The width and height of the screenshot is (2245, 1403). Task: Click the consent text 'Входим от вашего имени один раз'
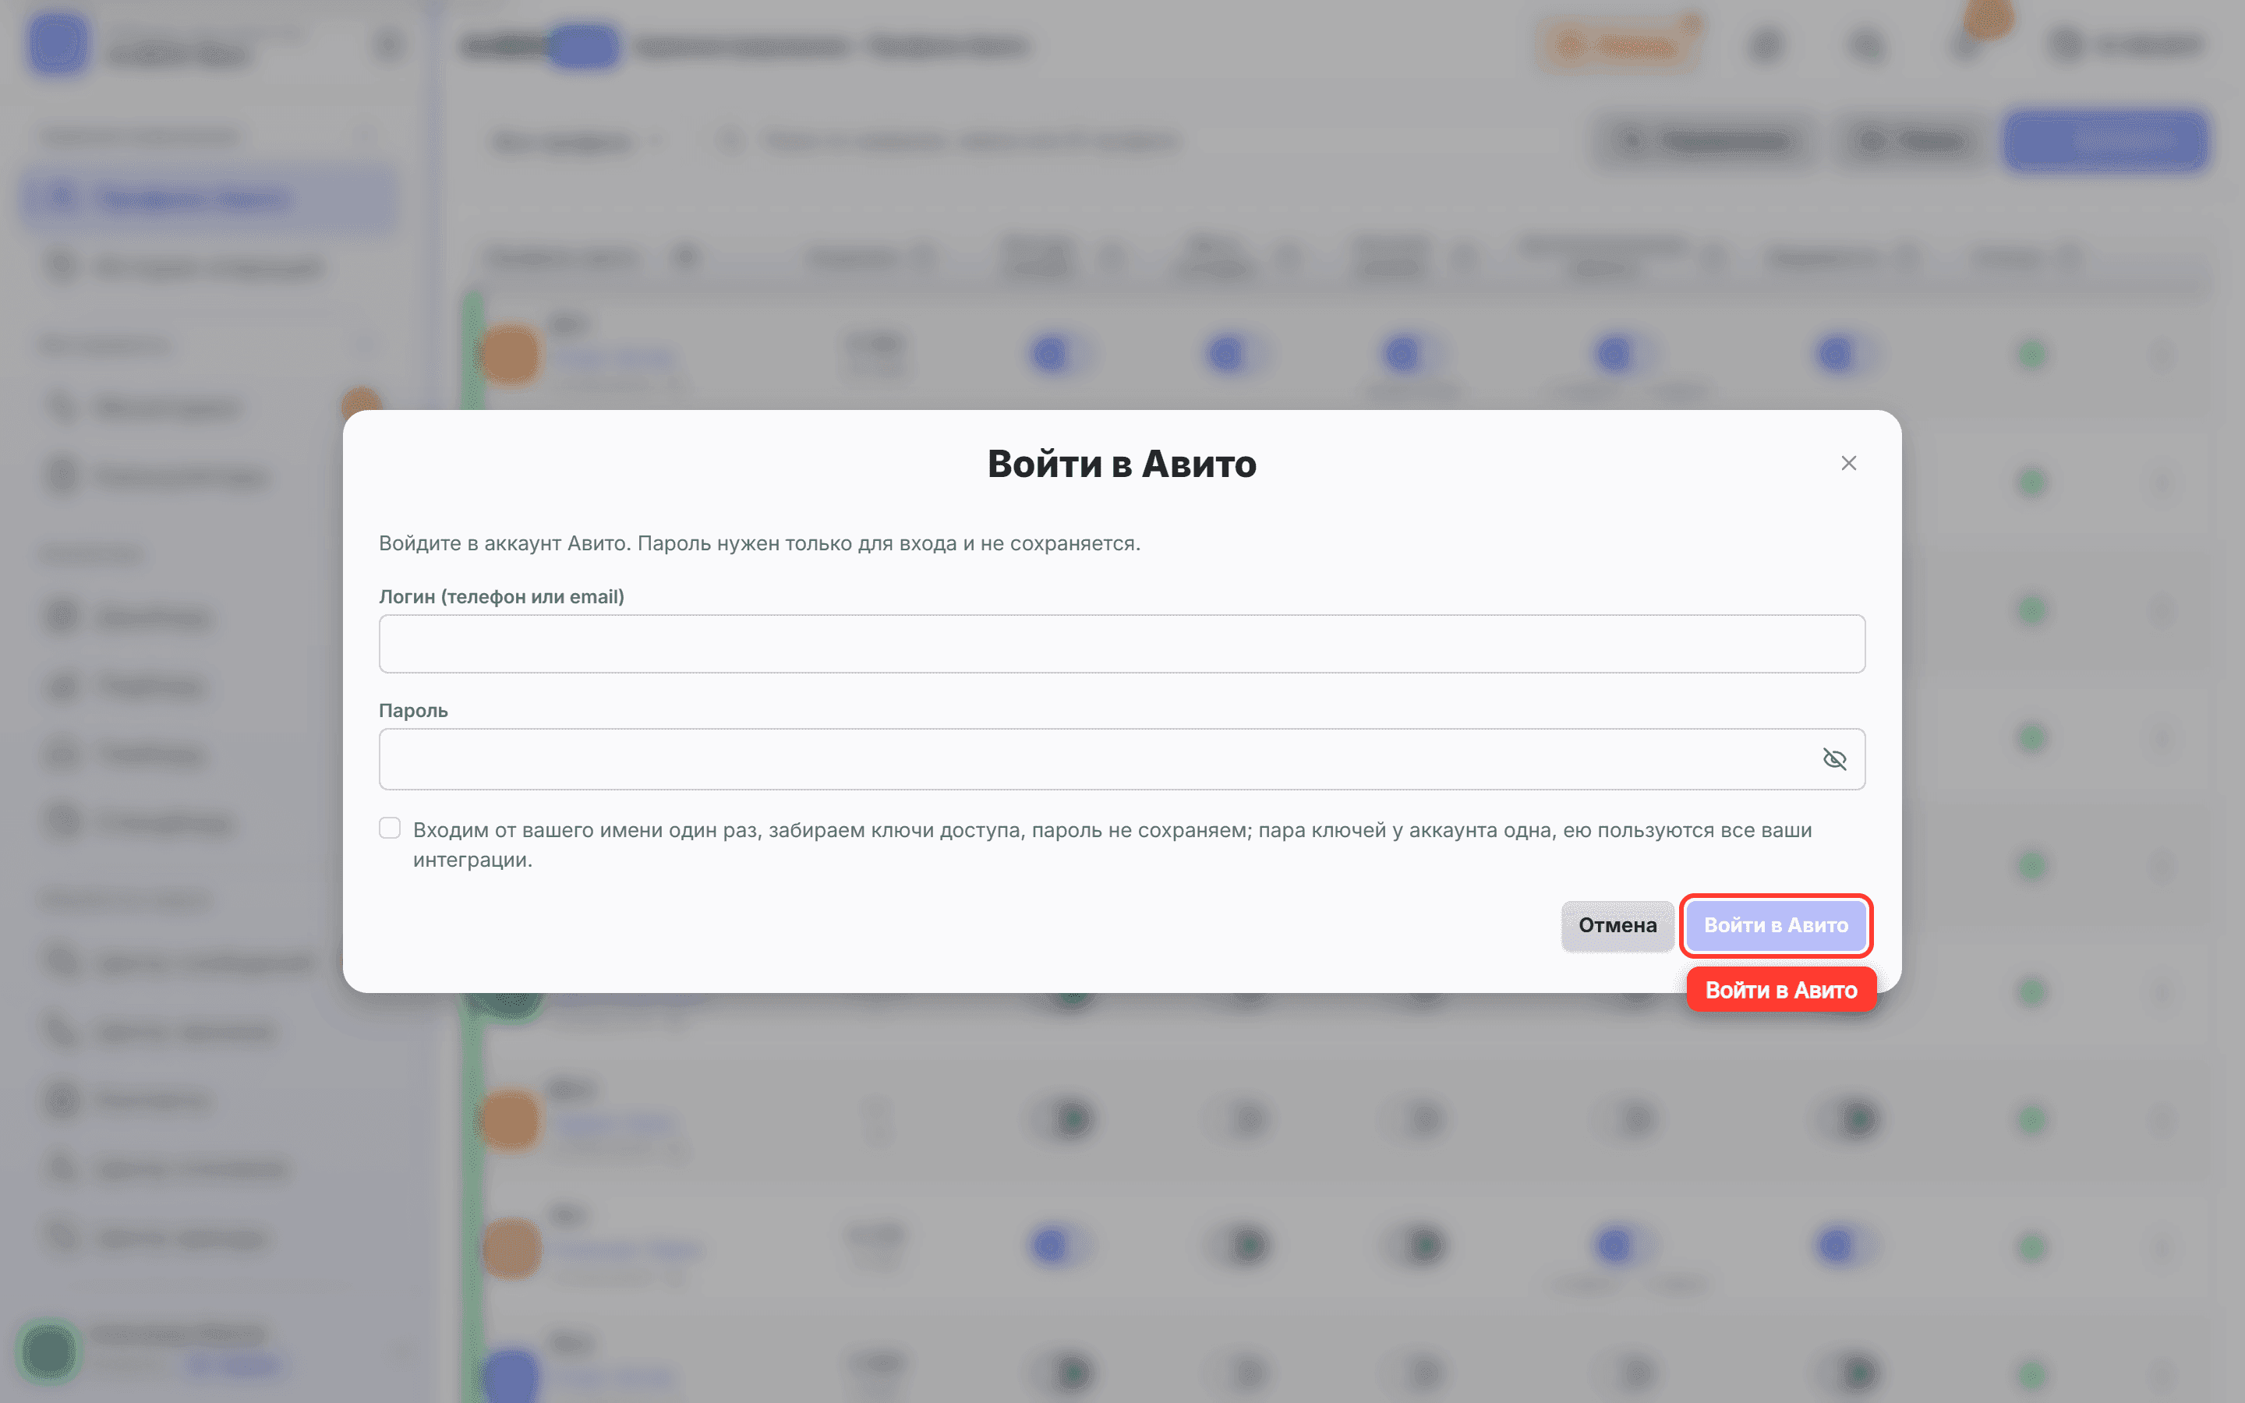coord(585,830)
